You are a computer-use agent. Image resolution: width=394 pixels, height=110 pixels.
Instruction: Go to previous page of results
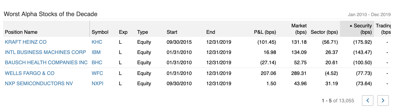tap(368, 101)
